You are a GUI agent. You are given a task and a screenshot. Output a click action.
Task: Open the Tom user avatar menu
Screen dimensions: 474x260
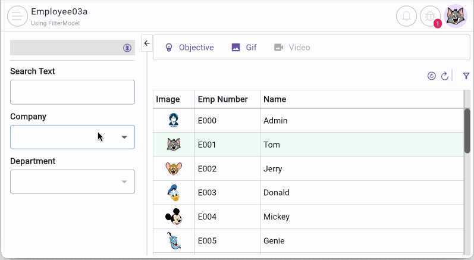coord(456,16)
